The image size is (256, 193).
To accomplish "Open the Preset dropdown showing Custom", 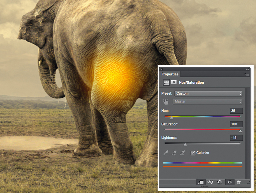I will pos(209,94).
